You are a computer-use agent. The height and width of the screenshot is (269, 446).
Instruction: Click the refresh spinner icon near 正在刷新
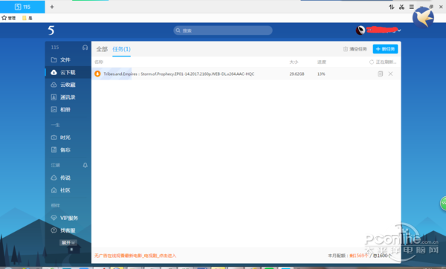point(372,62)
